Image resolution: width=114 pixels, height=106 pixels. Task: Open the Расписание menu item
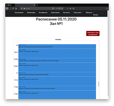coord(19,12)
